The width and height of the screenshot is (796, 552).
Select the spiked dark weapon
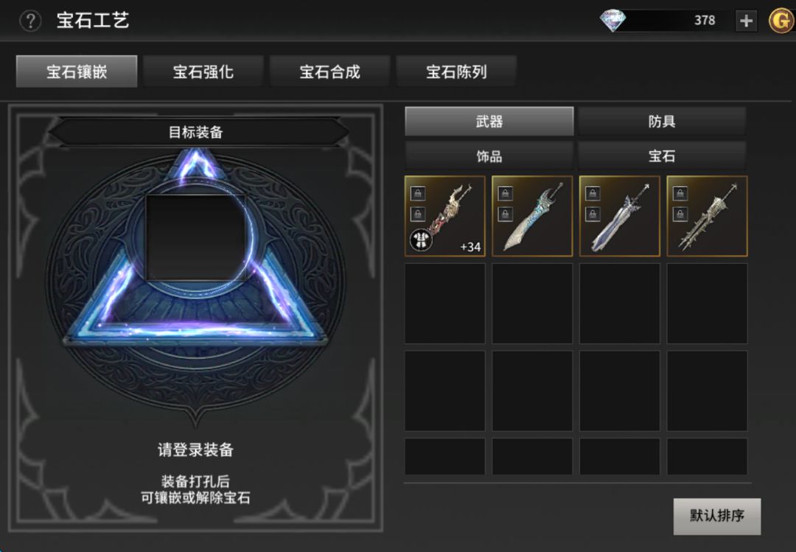[707, 217]
